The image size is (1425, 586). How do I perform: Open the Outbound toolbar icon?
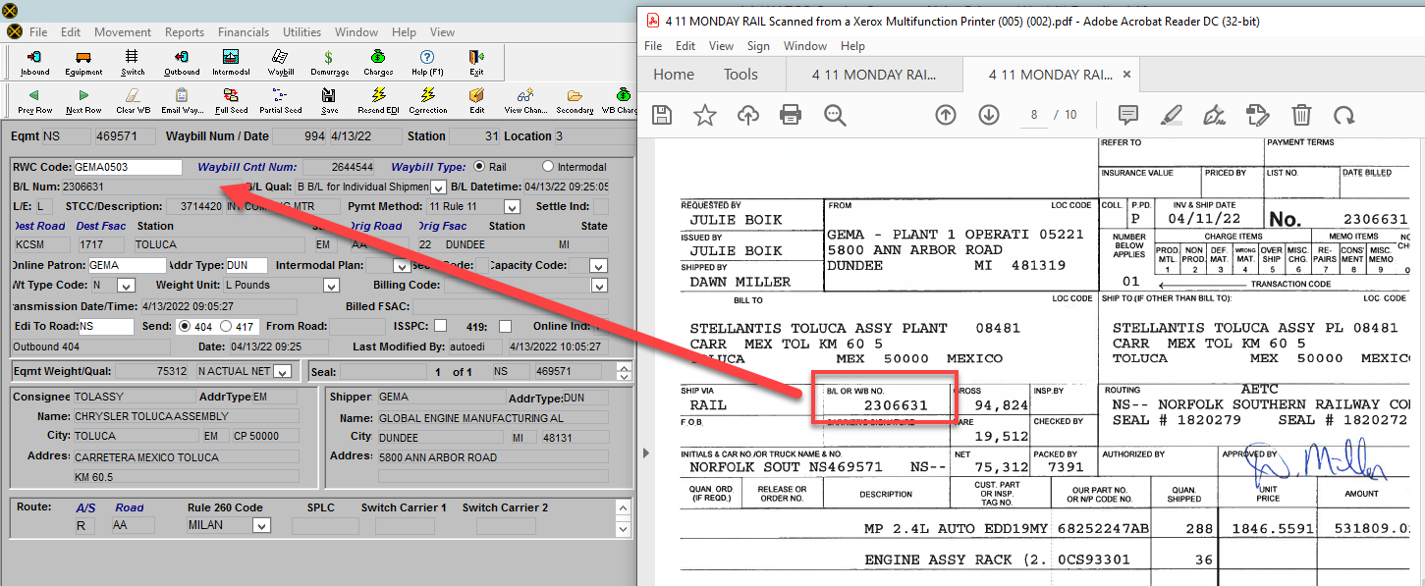click(182, 63)
